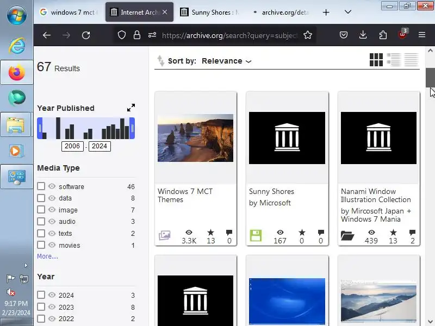Screen dimensions: 435x326
Task: Launch Internet Explorer from the taskbar
Action: click(x=17, y=45)
